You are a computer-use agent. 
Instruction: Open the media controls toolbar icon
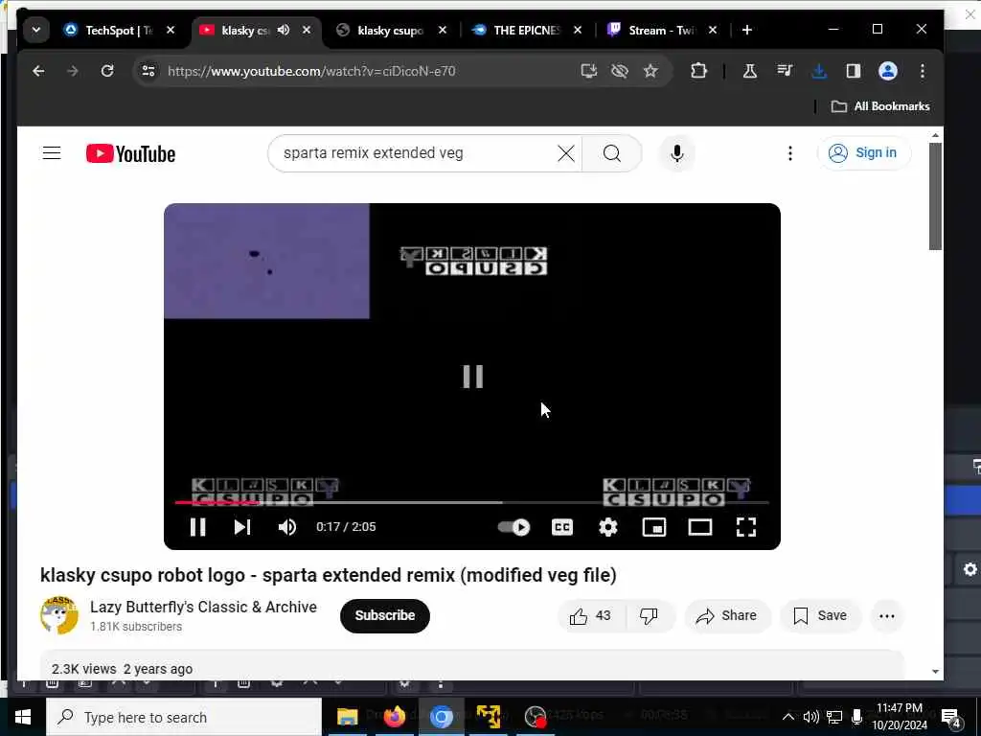[785, 71]
